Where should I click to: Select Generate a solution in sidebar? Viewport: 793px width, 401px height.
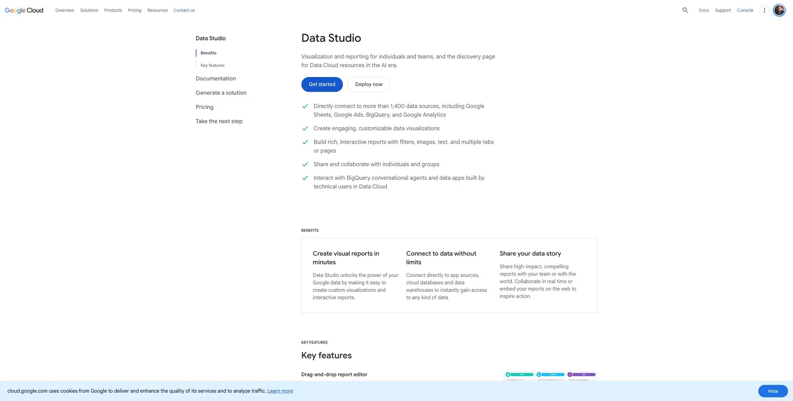[221, 93]
